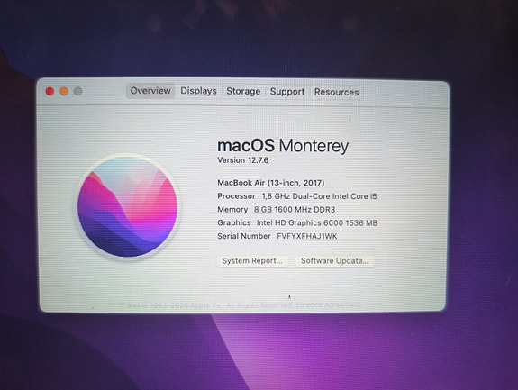Open the Licence Agreement link
518x390 pixels.
328,304
